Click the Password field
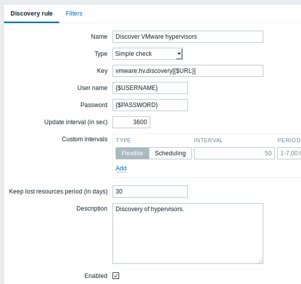This screenshot has width=301, height=284. pos(150,105)
